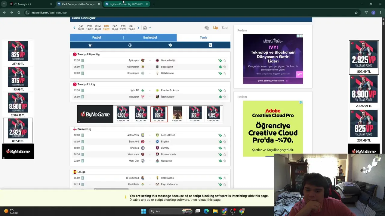Image resolution: width=385 pixels, height=216 pixels.
Task: Expand the calendar dropdown arrow
Action: 149,28
